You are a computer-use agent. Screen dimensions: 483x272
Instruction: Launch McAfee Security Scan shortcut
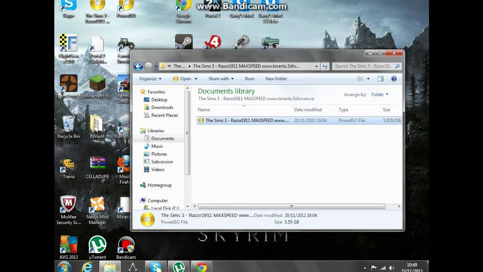pyautogui.click(x=69, y=210)
